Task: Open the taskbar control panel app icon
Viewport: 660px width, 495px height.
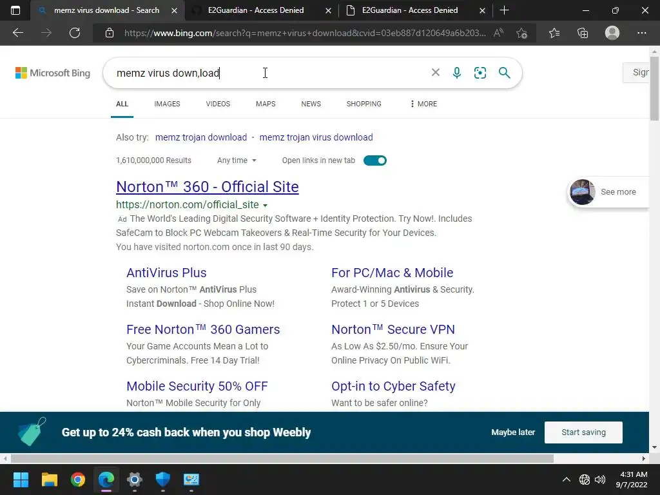Action: (x=191, y=480)
